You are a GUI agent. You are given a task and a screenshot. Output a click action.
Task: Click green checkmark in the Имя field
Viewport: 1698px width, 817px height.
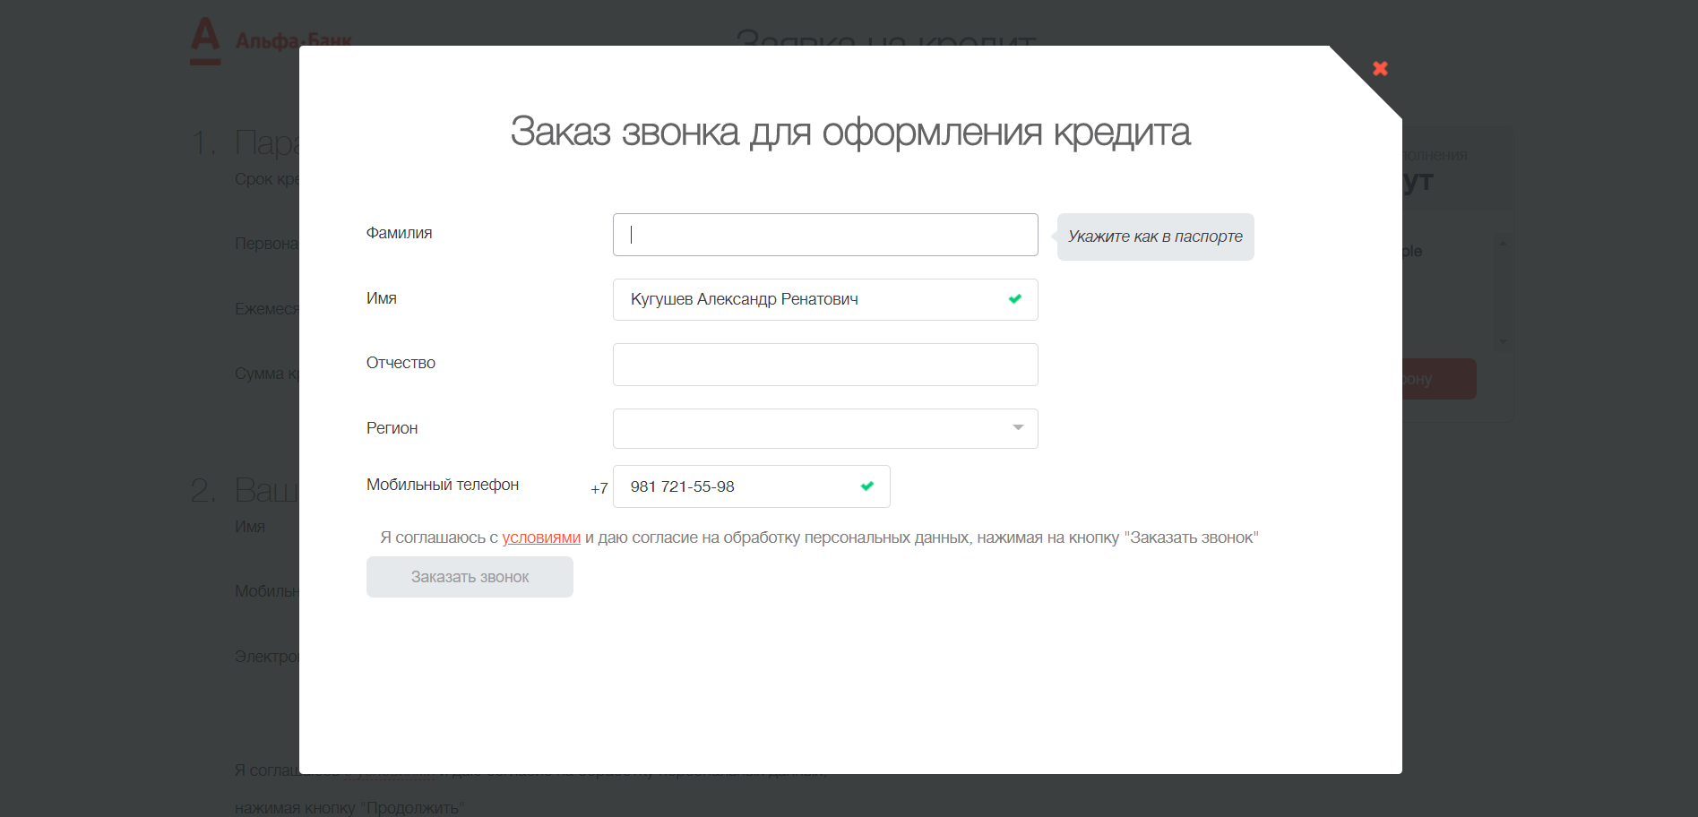pos(1014,299)
